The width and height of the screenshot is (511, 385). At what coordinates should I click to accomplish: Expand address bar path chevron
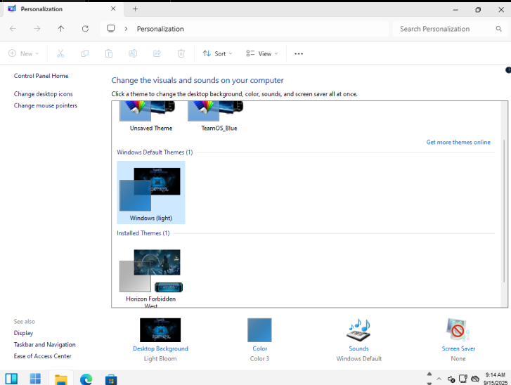pos(126,29)
